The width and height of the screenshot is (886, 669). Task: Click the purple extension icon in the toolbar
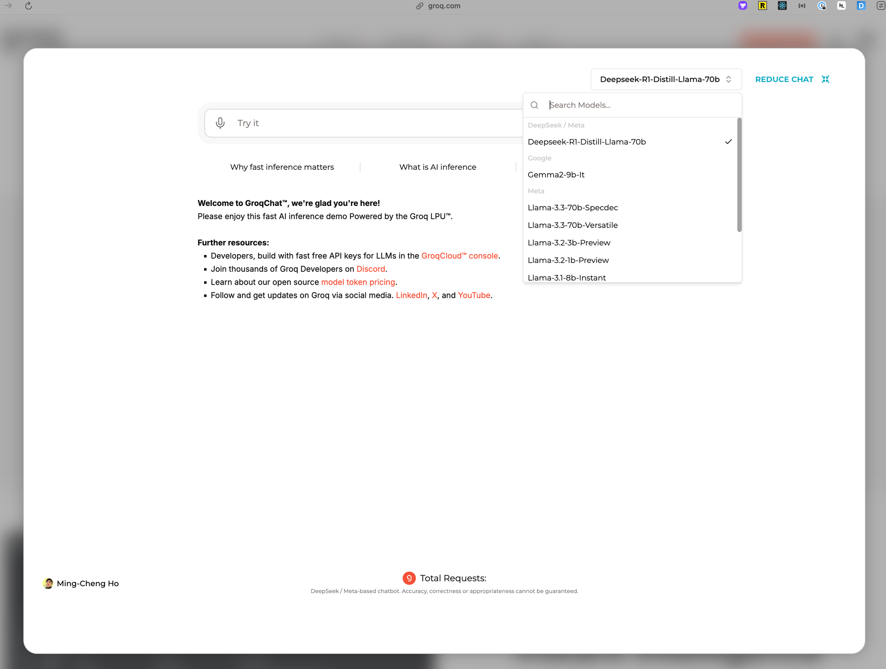(743, 6)
